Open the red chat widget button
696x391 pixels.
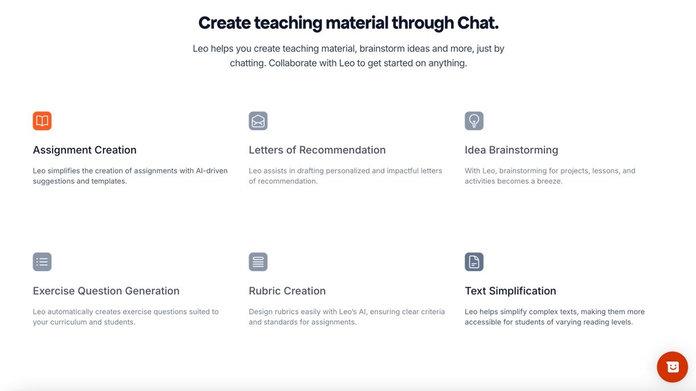672,367
